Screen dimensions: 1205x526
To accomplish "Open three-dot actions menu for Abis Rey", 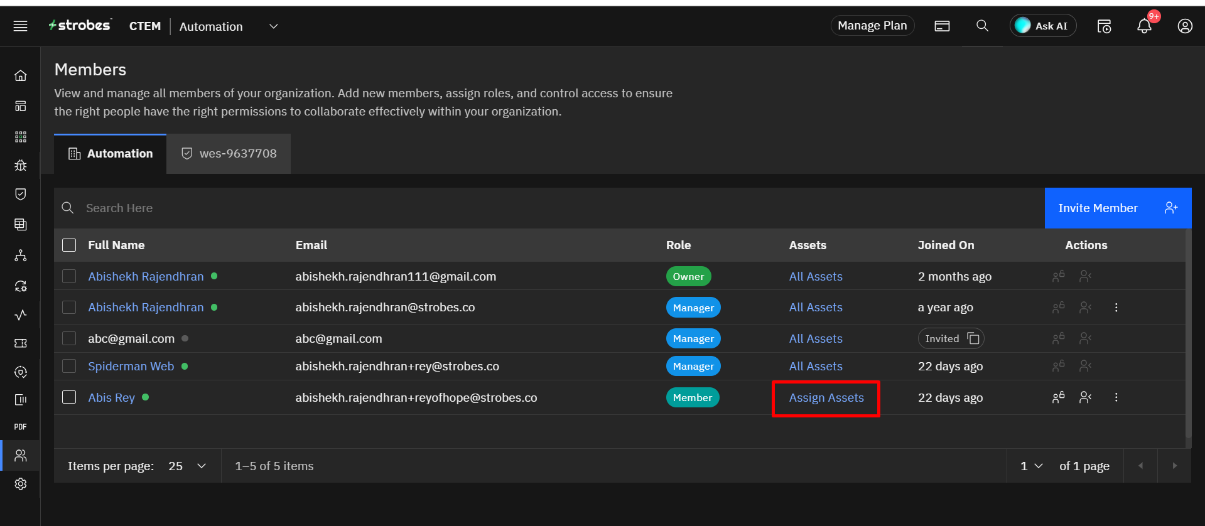I will tap(1116, 397).
